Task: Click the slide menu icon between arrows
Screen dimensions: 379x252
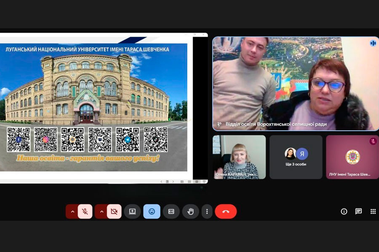Action: (x=167, y=181)
